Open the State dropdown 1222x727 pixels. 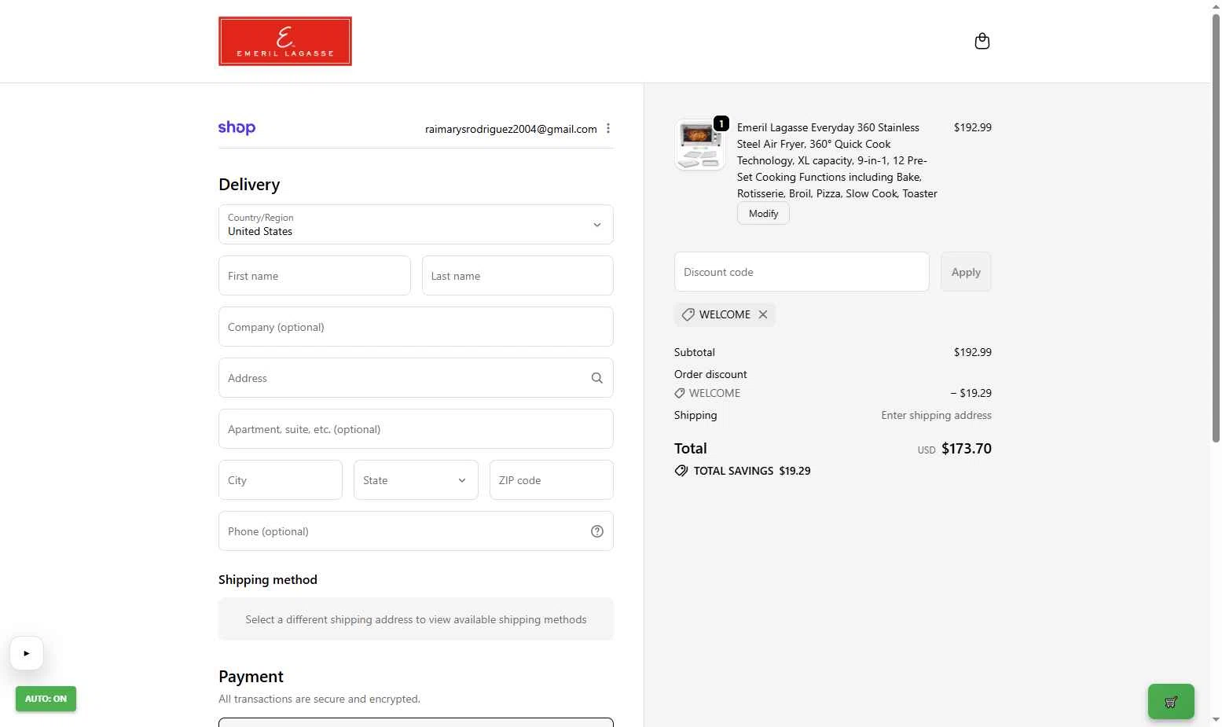pos(416,480)
